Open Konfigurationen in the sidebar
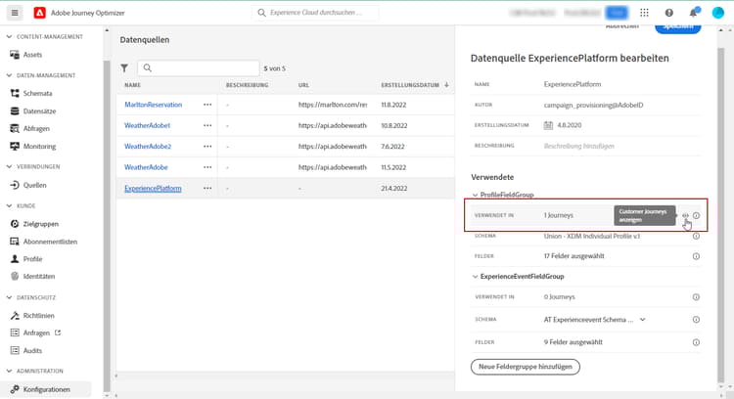This screenshot has height=399, width=734. (46, 389)
